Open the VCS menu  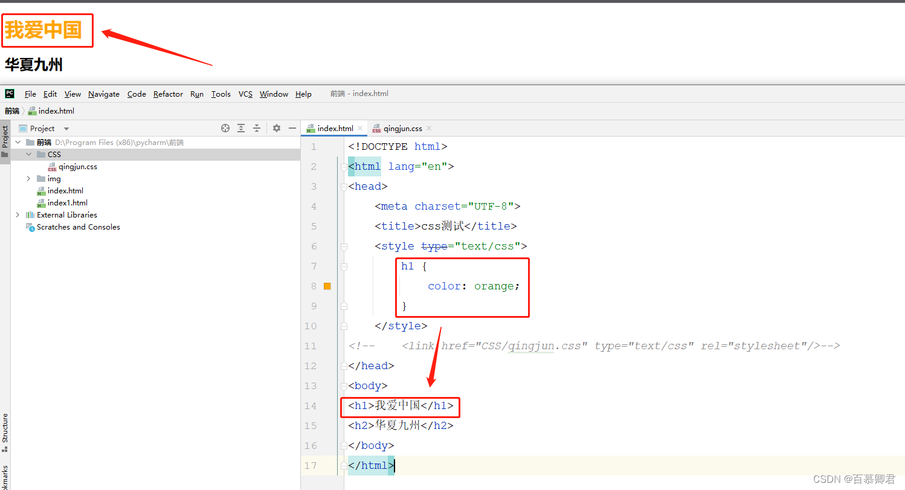[x=245, y=94]
